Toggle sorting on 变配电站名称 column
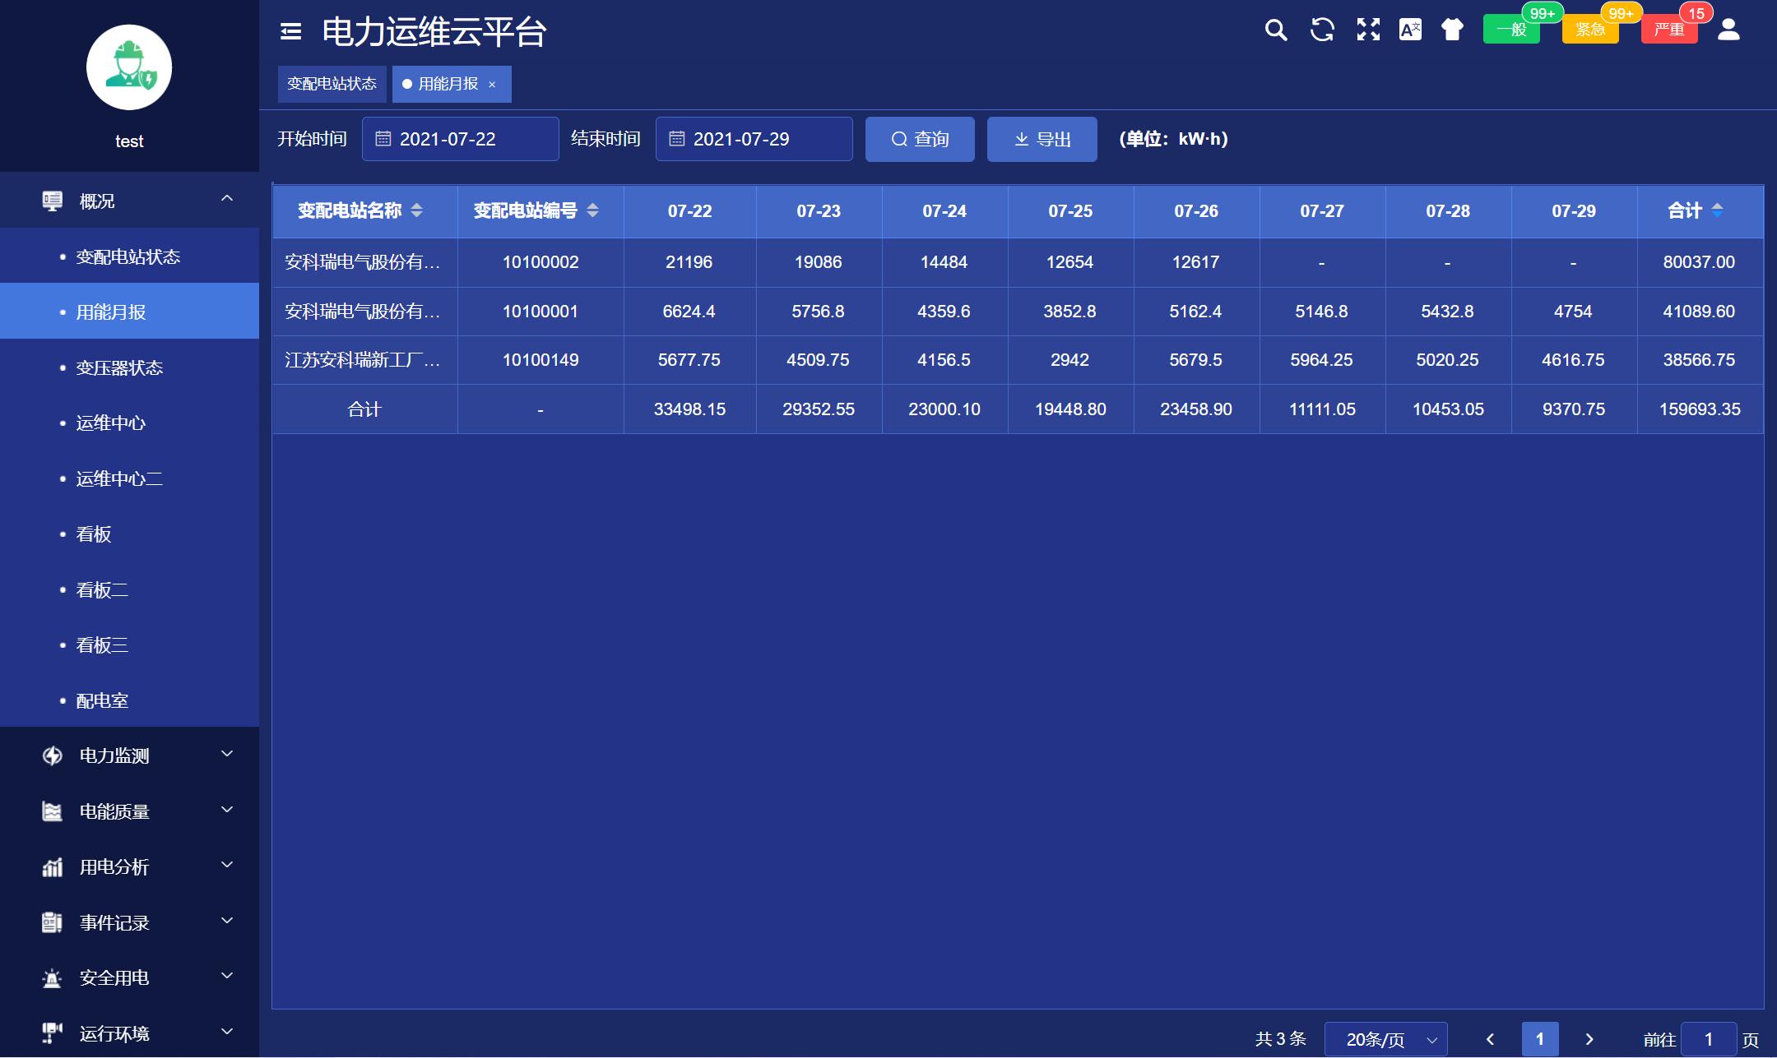The height and width of the screenshot is (1058, 1777). click(418, 210)
